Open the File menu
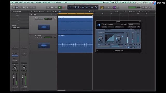Screen dimensions: 166x93 click(x=25, y=2)
